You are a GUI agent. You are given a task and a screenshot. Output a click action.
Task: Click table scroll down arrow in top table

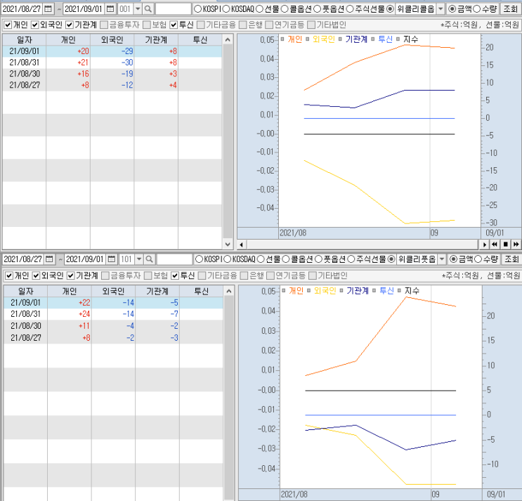pyautogui.click(x=228, y=244)
